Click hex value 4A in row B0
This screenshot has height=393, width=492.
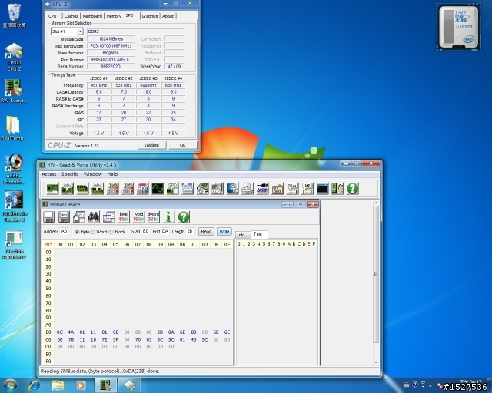point(71,332)
